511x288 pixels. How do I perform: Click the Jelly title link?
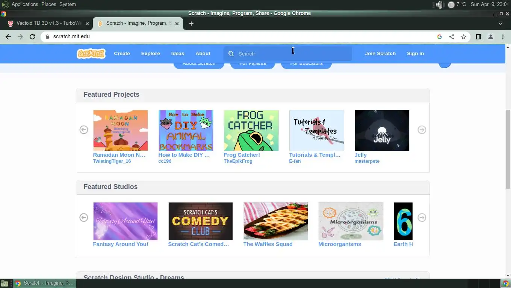pos(361,155)
